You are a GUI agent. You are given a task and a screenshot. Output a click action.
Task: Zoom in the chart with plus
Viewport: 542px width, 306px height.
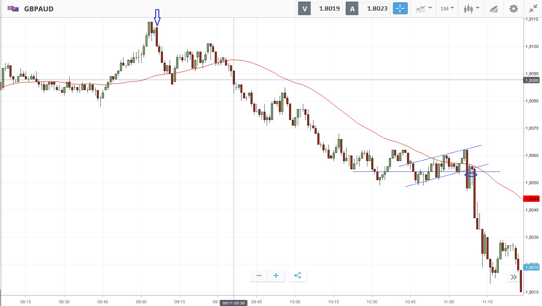276,276
